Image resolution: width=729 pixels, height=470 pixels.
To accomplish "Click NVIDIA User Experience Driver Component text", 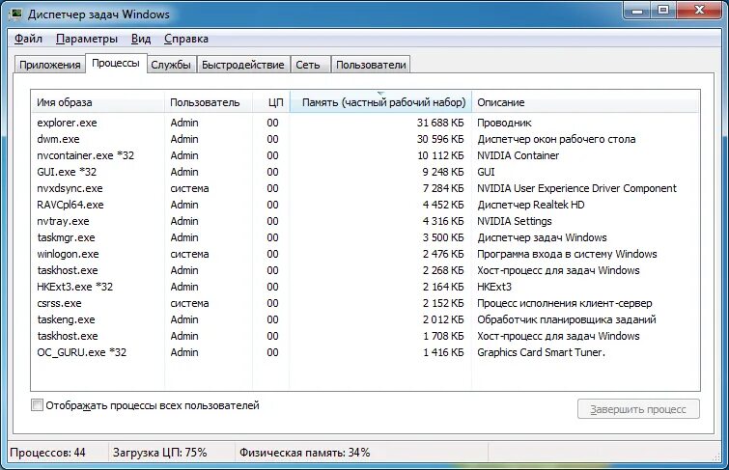I will coord(576,188).
